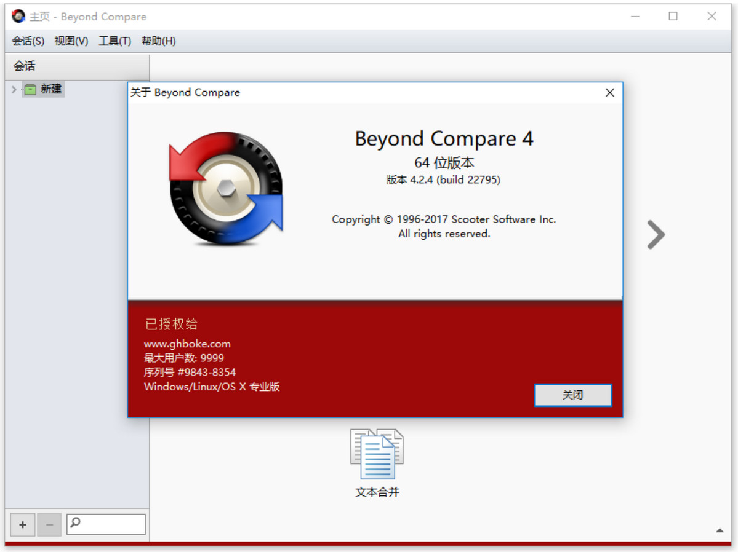738x552 pixels.
Task: Go to next page with right chevron
Action: pyautogui.click(x=656, y=234)
